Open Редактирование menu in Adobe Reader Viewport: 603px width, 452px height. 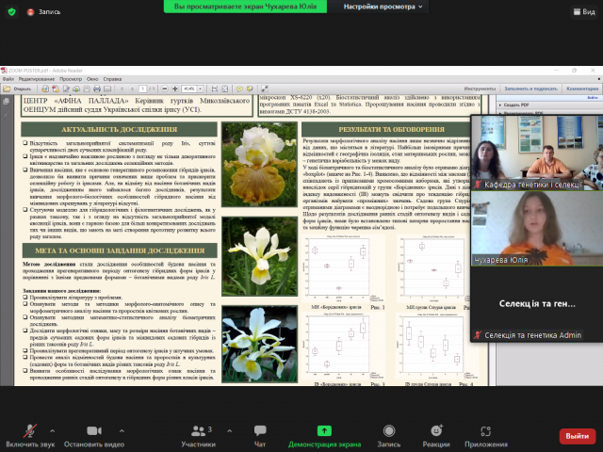(x=37, y=79)
